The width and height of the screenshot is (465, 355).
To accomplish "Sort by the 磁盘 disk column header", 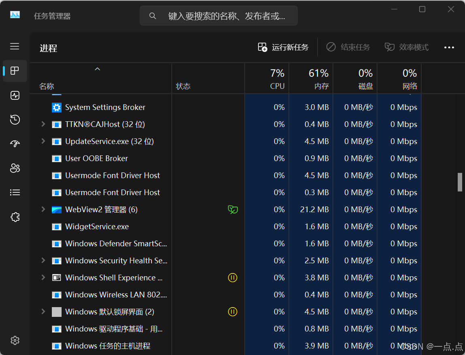I will (x=355, y=79).
